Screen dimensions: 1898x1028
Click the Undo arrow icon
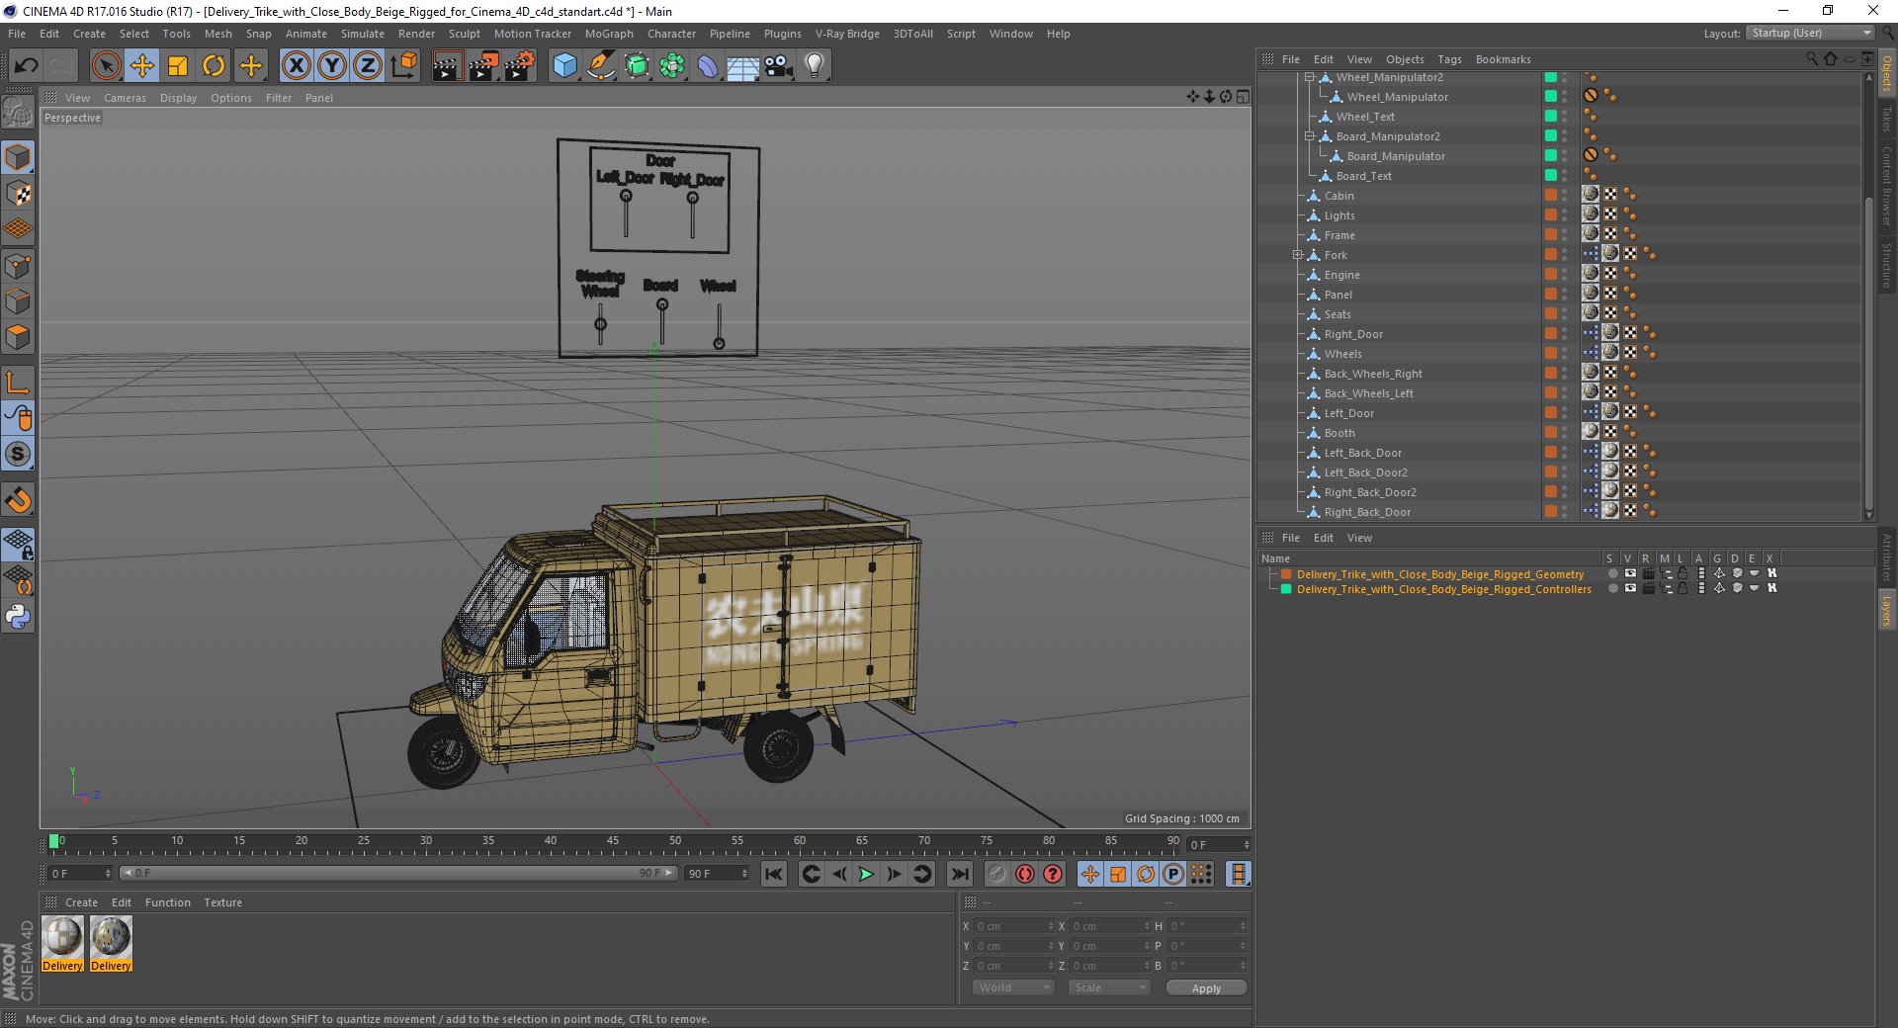(x=27, y=66)
